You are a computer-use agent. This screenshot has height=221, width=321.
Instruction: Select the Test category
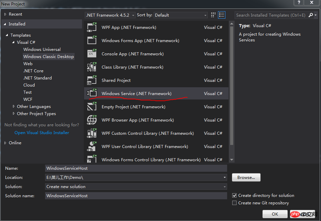pyautogui.click(x=27, y=92)
